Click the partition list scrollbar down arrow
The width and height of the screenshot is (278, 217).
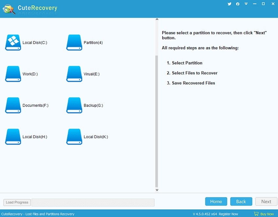click(157, 190)
